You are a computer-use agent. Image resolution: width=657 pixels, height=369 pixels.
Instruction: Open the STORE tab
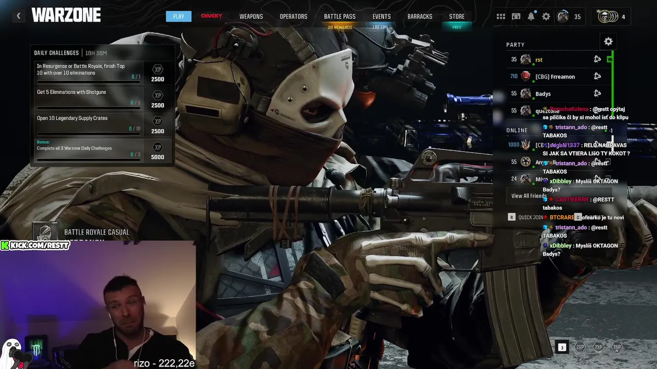(x=457, y=16)
